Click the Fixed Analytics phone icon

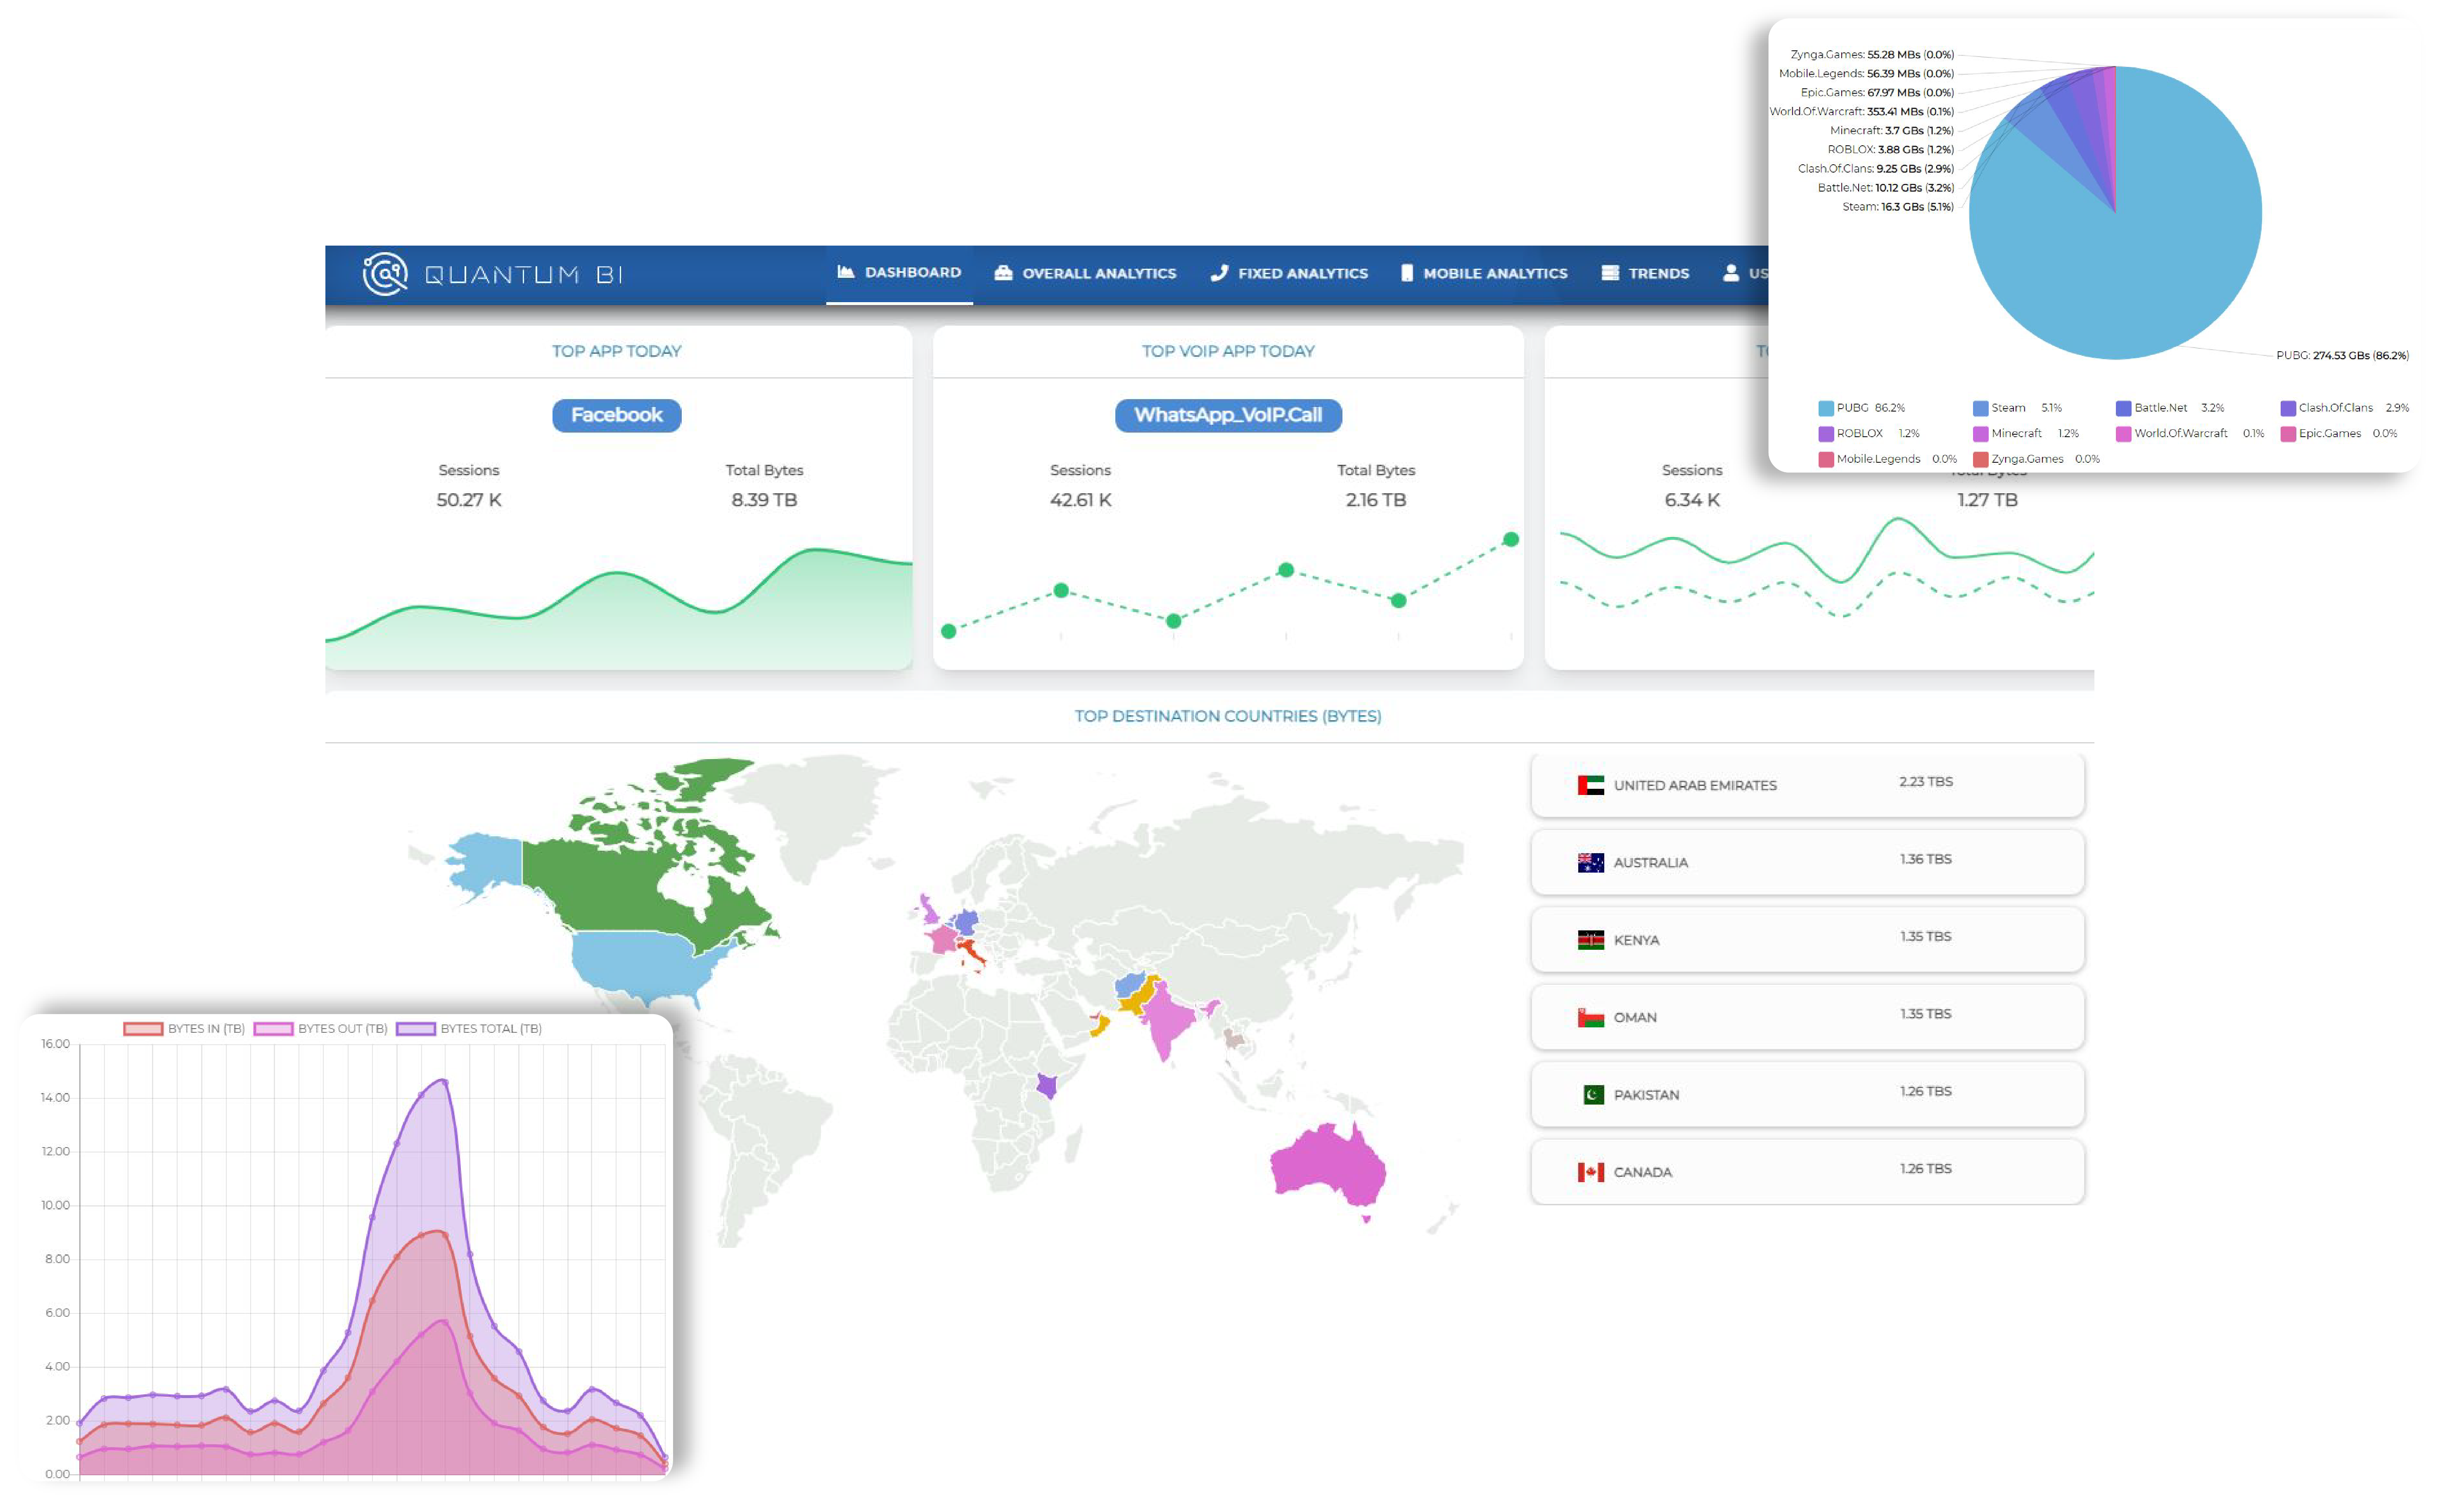(x=1219, y=273)
